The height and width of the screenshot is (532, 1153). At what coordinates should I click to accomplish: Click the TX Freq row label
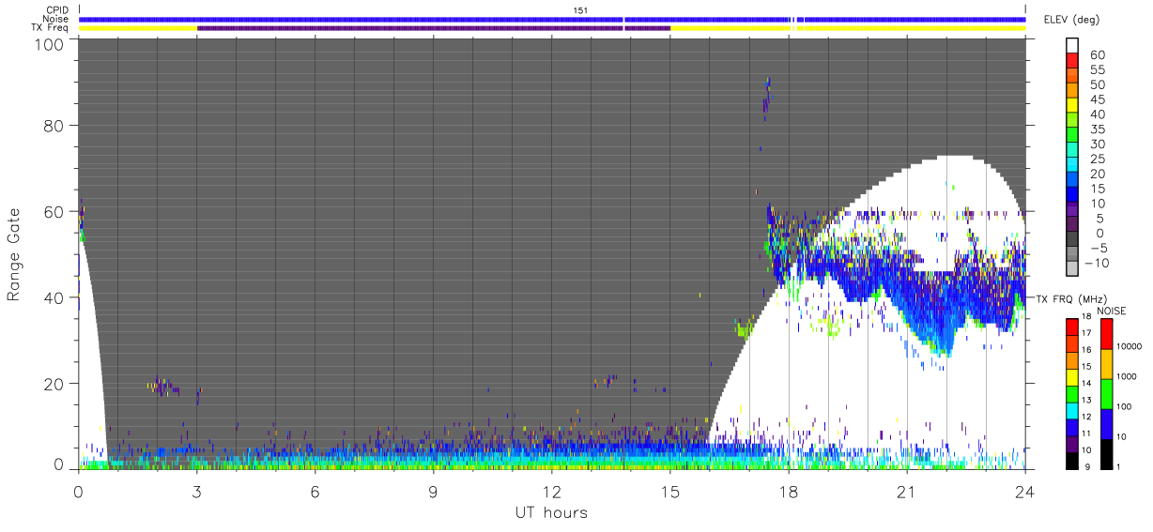(49, 27)
